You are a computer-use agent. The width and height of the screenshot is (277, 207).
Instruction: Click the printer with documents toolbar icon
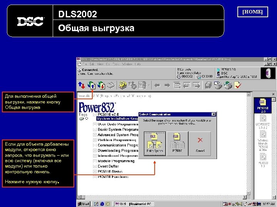218,85
